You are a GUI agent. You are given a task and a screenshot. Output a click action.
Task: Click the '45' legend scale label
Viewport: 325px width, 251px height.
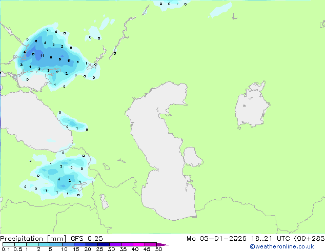click(147, 249)
